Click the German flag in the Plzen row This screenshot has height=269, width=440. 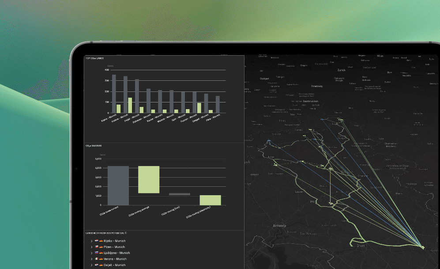[101, 247]
